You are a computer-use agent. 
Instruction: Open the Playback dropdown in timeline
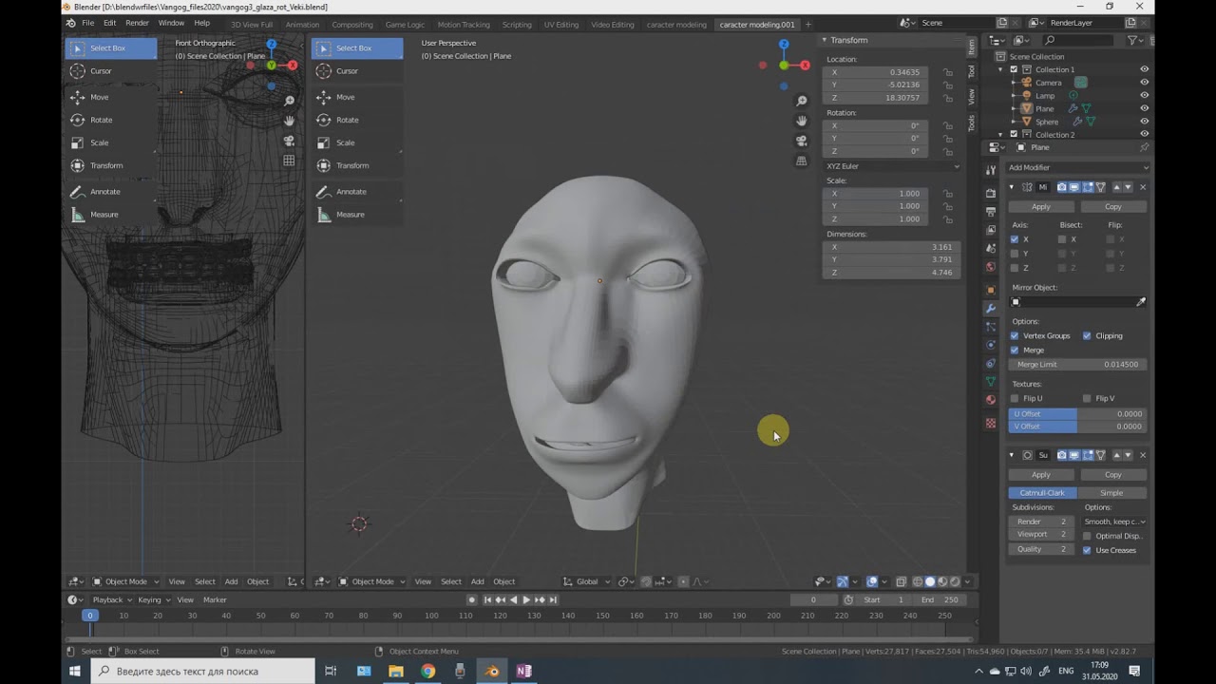[111, 599]
